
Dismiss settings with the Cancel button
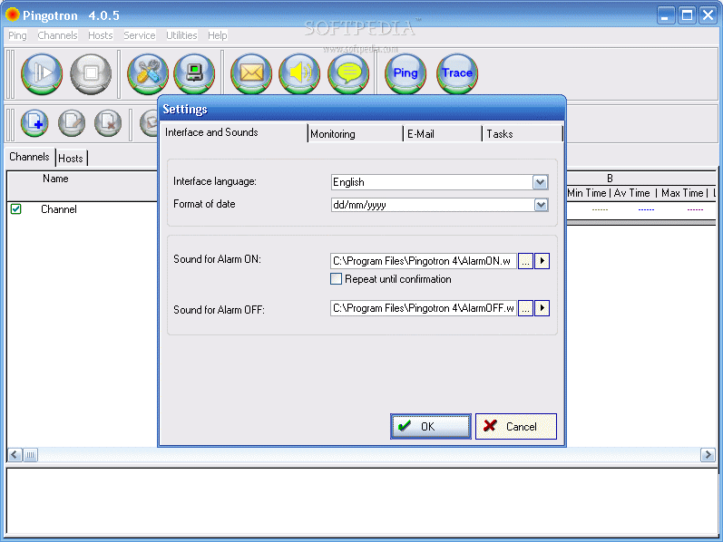[516, 426]
